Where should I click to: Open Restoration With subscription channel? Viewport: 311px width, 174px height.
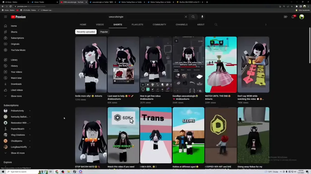pyautogui.click(x=19, y=123)
